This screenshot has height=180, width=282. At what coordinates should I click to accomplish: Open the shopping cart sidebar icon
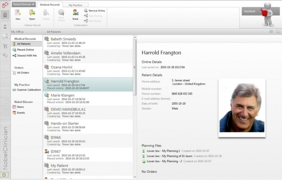coord(5,46)
